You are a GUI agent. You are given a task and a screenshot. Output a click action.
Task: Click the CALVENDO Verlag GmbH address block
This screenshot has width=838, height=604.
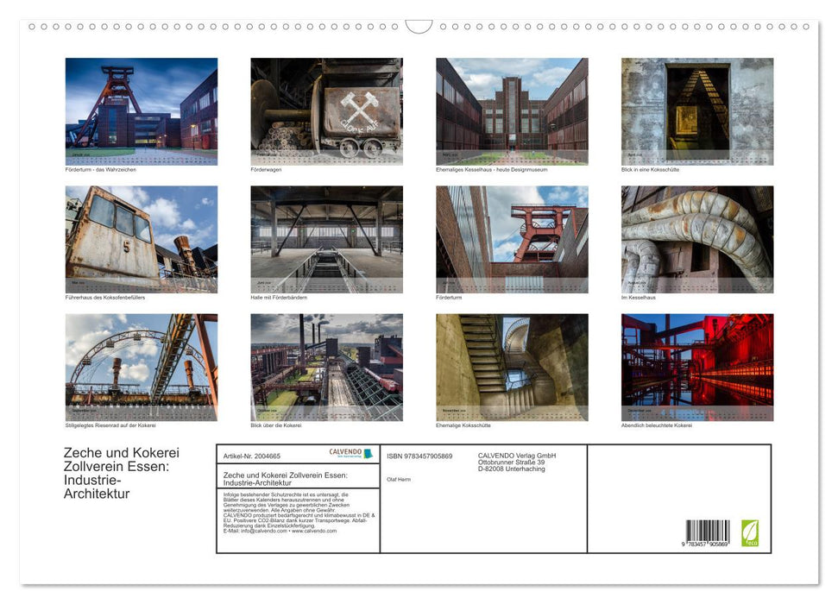(x=516, y=460)
